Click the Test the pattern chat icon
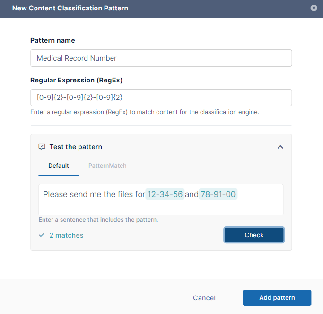This screenshot has width=323, height=314. click(x=42, y=147)
